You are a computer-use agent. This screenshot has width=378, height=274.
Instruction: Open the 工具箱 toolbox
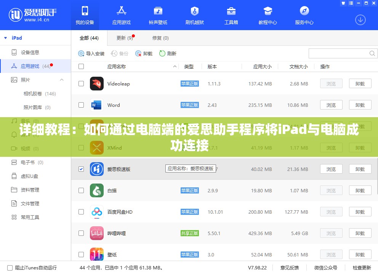tap(231, 15)
